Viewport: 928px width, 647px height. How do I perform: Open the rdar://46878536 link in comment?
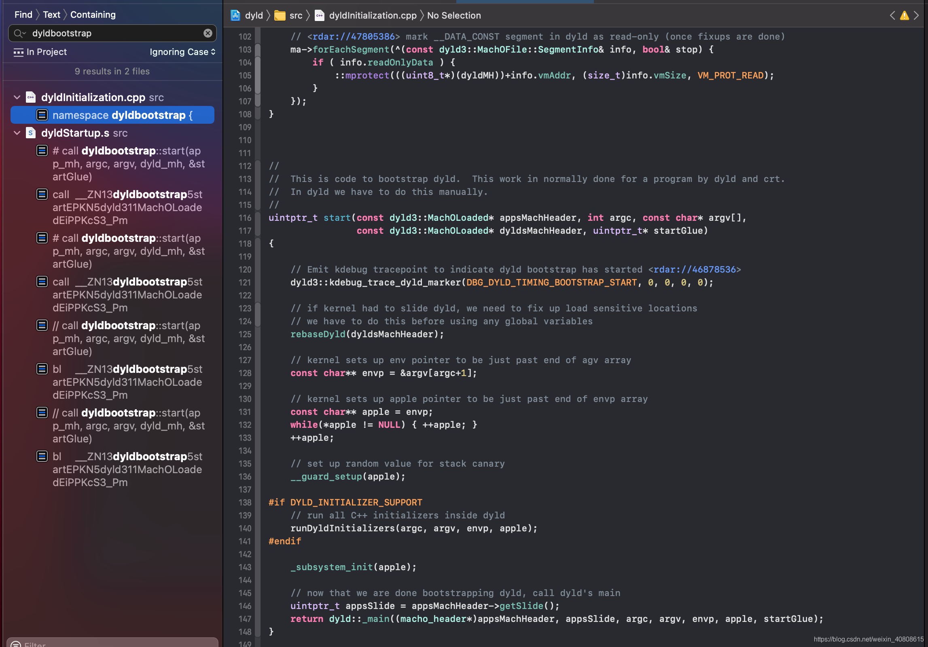[694, 270]
